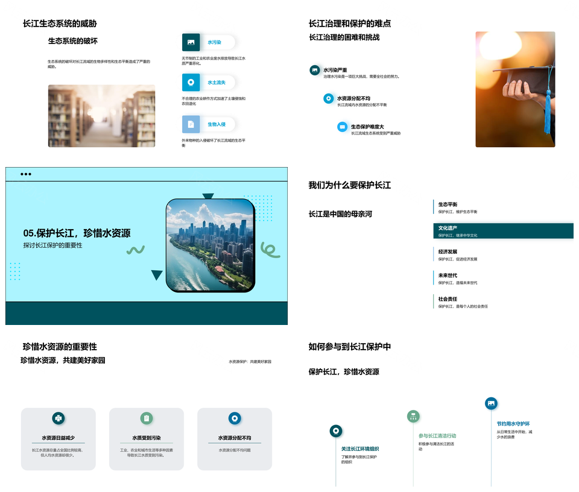Image resolution: width=579 pixels, height=492 pixels.
Task: Click the dark teal bar under section slide
Action: [x=147, y=313]
